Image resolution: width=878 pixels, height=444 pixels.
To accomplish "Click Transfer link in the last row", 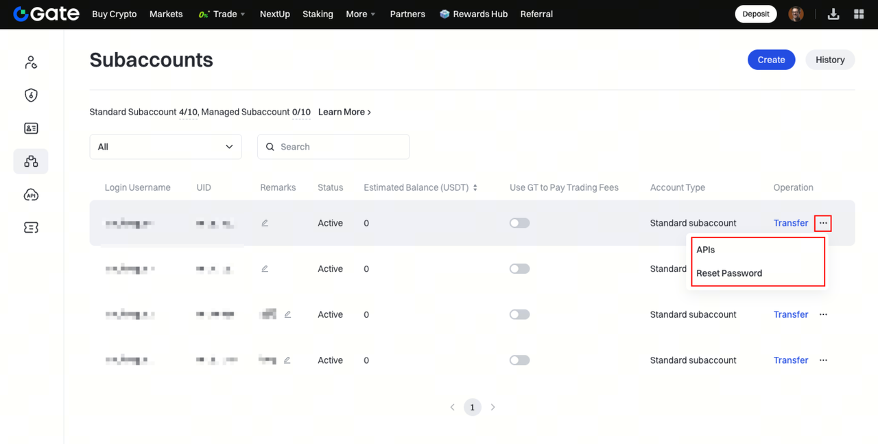I will click(790, 360).
